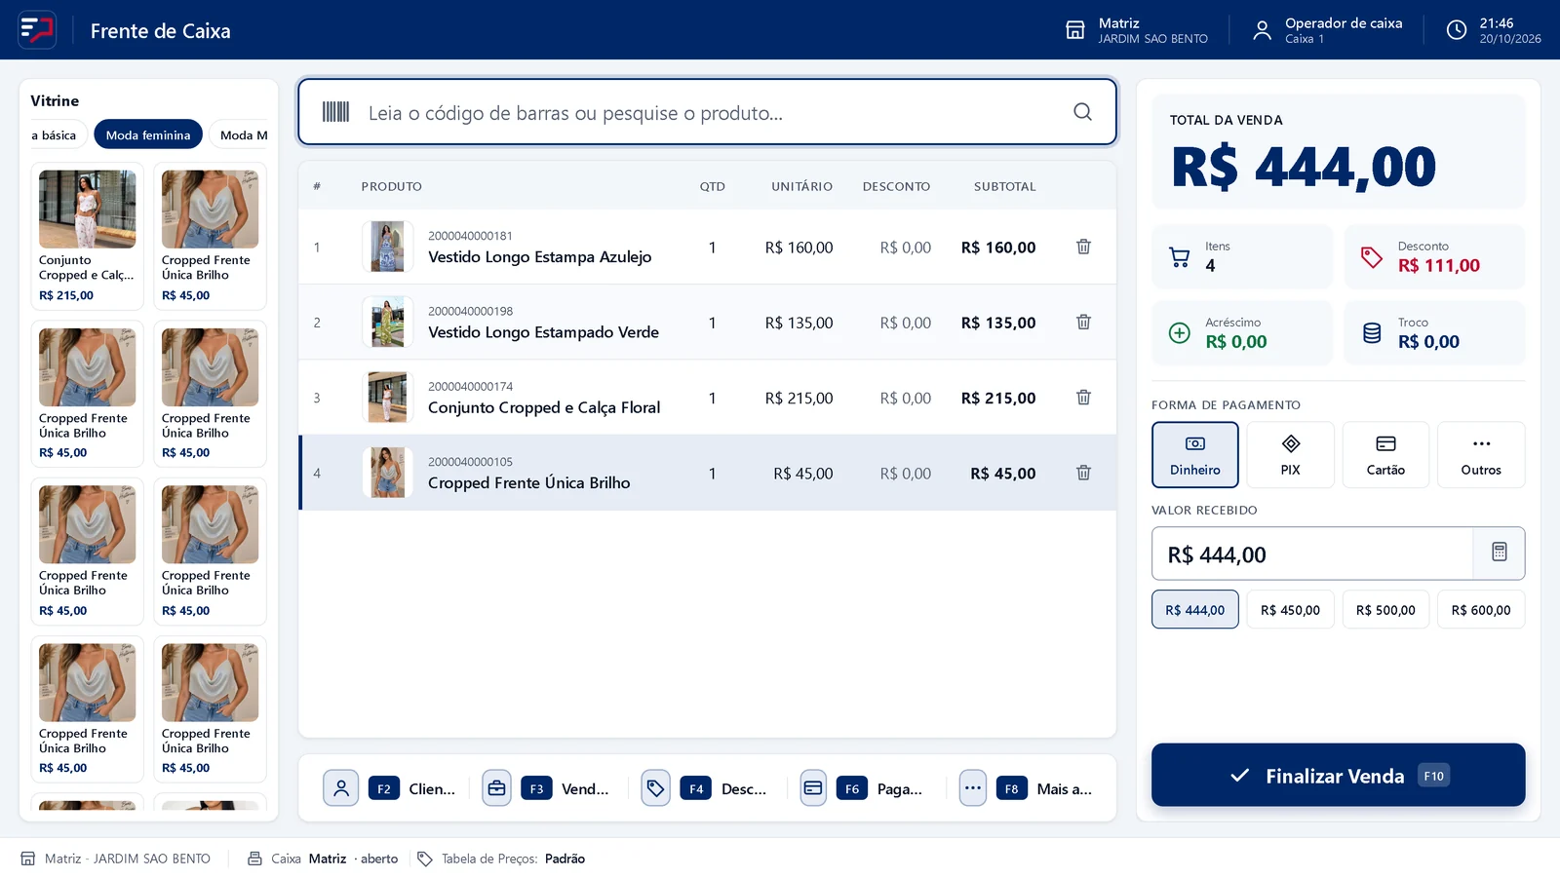Click the F4 Desconto tag icon
Screen dimensions: 1560x878
655,788
